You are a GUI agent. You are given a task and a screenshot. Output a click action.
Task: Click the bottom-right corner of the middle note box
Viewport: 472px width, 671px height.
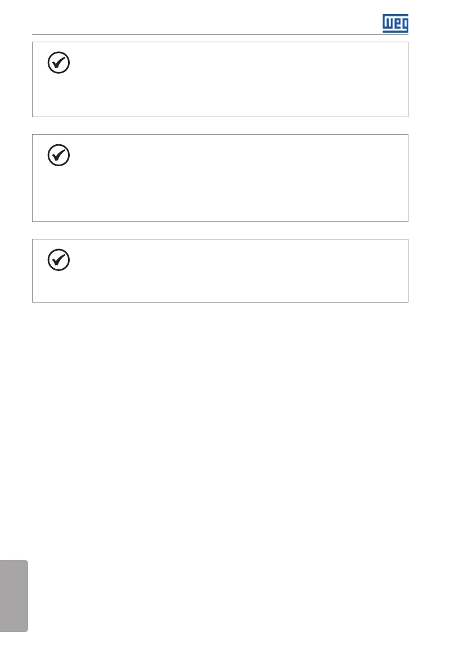(x=407, y=221)
